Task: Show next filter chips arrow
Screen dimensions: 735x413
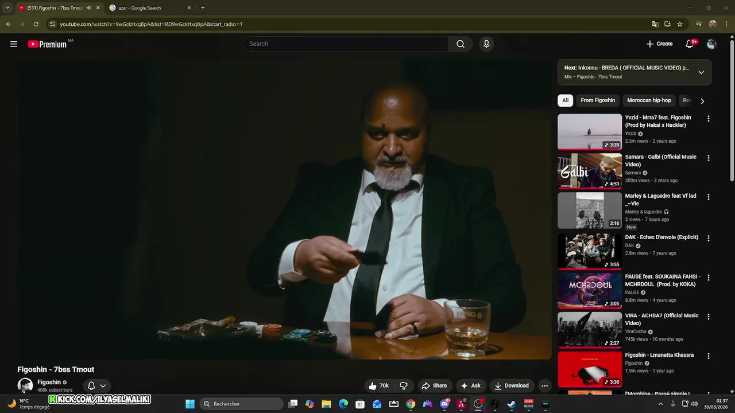Action: pos(702,101)
